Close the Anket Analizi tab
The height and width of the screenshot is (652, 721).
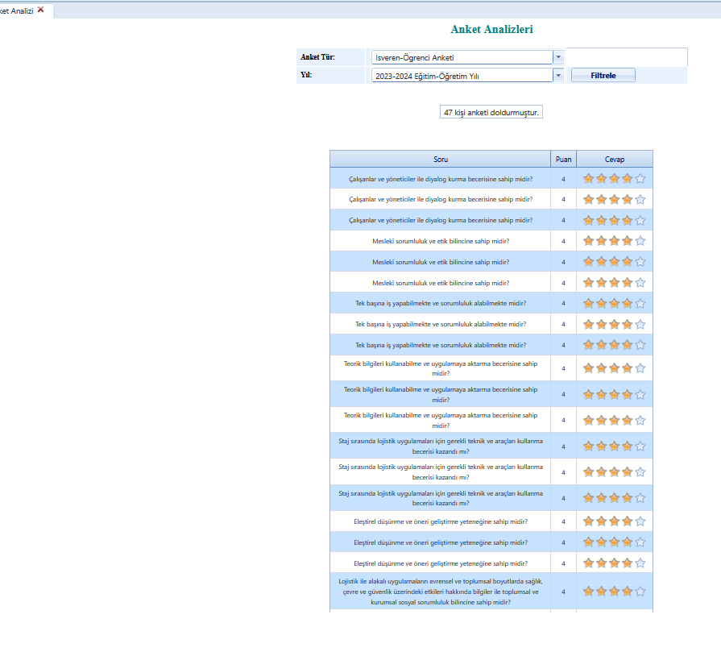click(x=41, y=10)
